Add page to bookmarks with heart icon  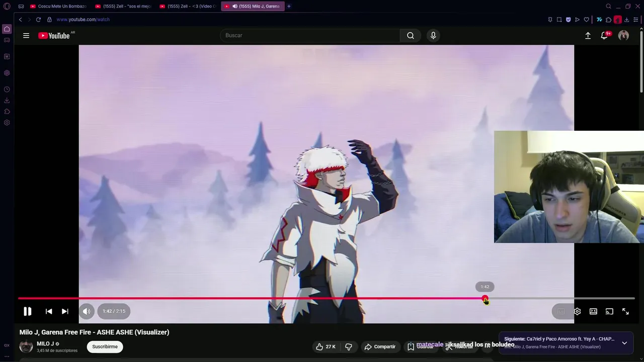(586, 20)
